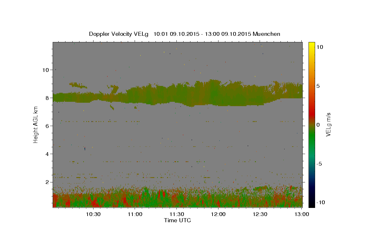Click the 11:30 time tick label

click(x=177, y=214)
